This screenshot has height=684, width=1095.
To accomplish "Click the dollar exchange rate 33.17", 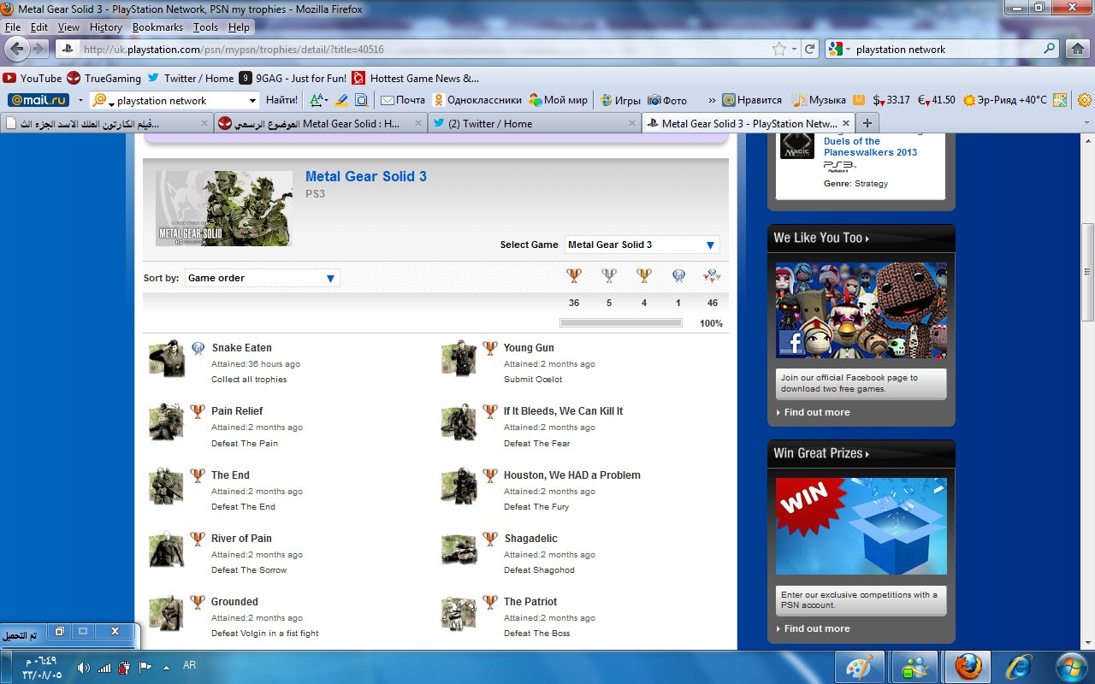I will click(891, 100).
